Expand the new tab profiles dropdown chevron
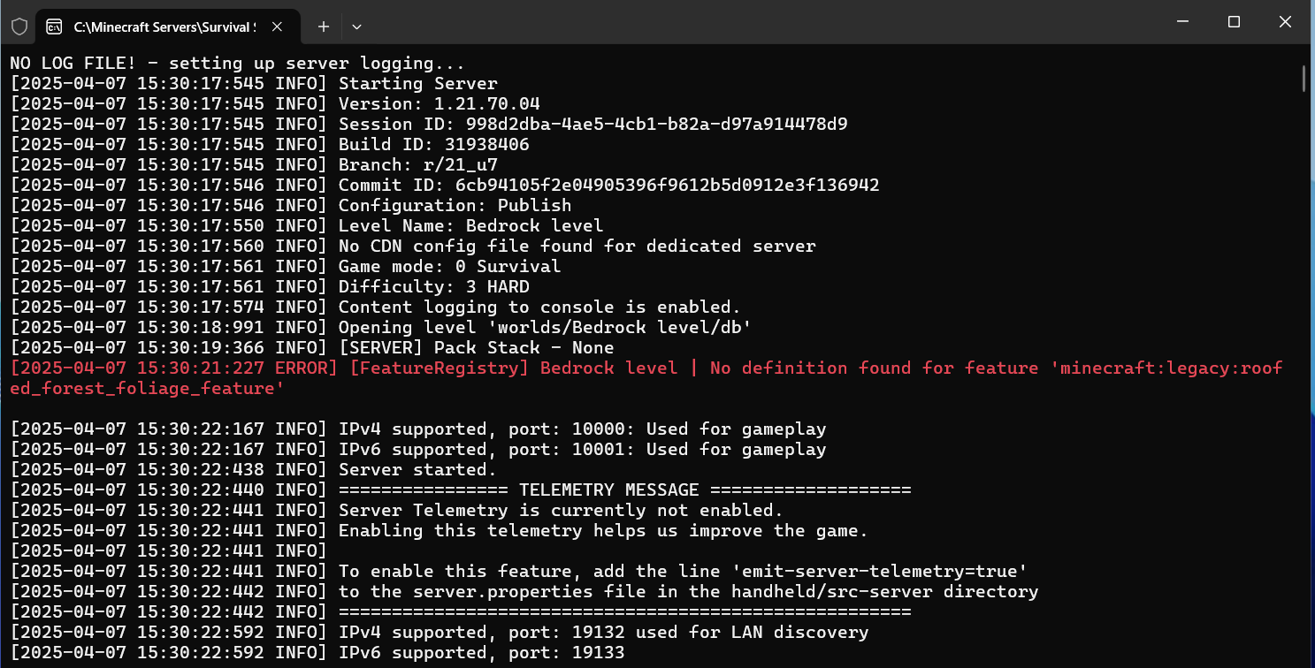Viewport: 1315px width, 668px height. (356, 27)
